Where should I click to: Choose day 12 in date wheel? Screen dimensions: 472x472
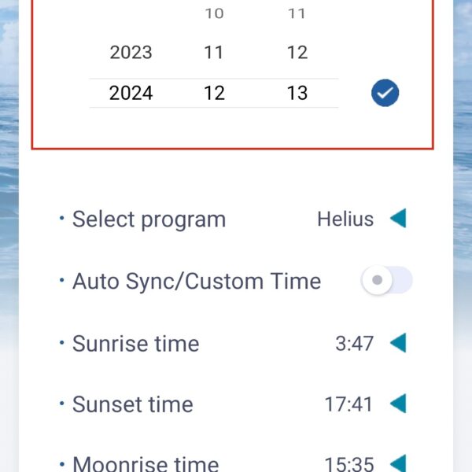coord(297,53)
